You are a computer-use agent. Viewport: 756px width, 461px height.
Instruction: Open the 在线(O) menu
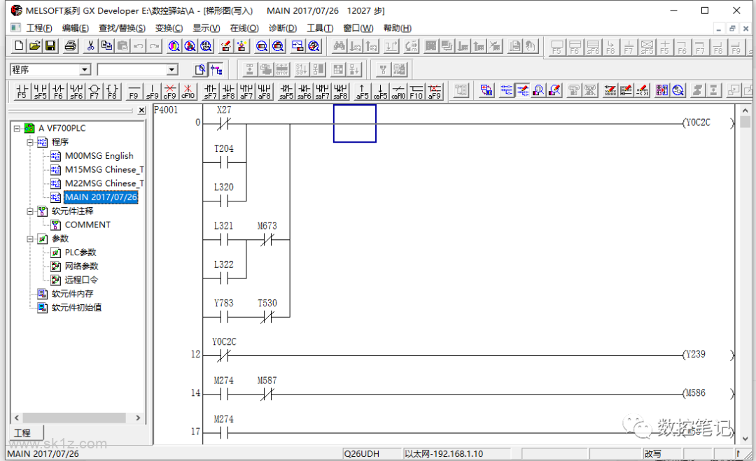pyautogui.click(x=244, y=28)
